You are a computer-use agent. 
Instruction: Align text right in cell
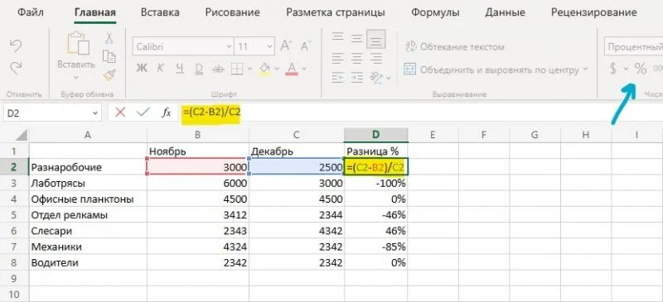click(x=376, y=57)
